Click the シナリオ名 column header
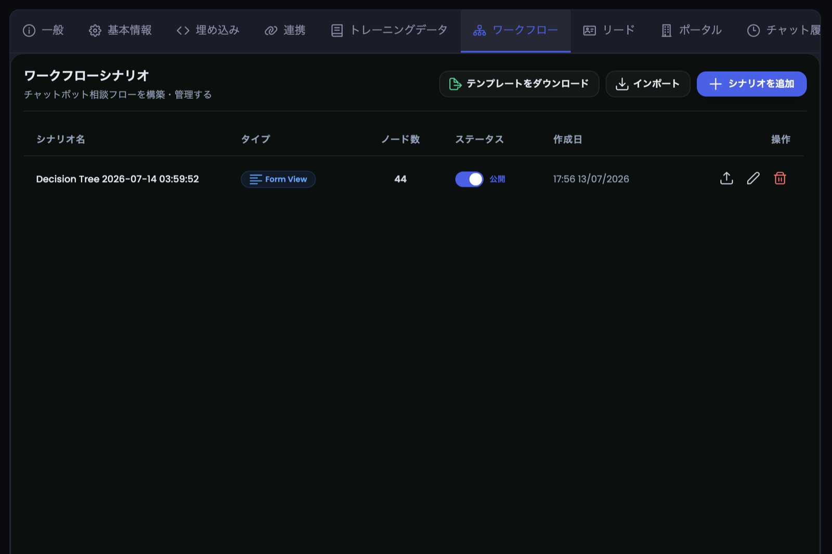 coord(61,139)
